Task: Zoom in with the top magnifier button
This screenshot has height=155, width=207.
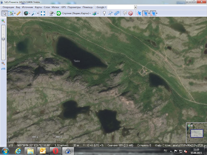Action: coord(3,21)
